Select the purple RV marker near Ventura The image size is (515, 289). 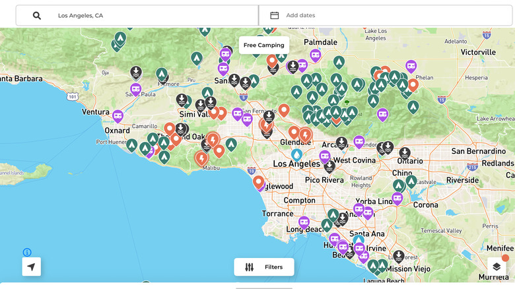(x=118, y=115)
